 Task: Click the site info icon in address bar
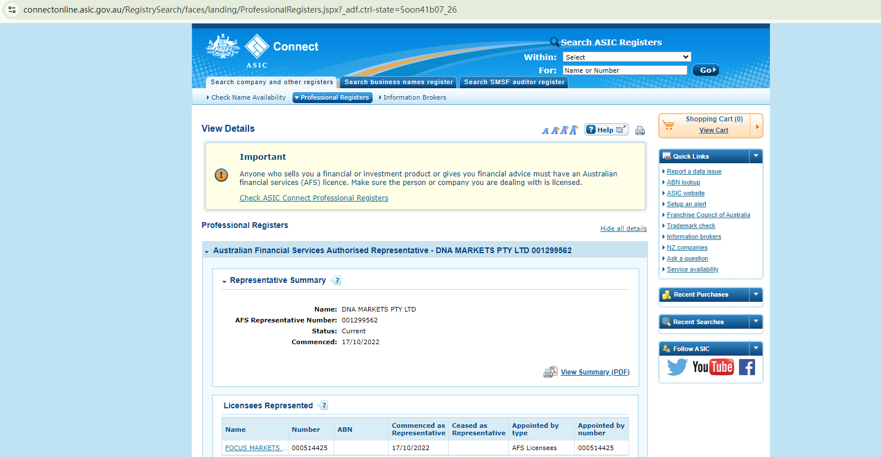[12, 10]
